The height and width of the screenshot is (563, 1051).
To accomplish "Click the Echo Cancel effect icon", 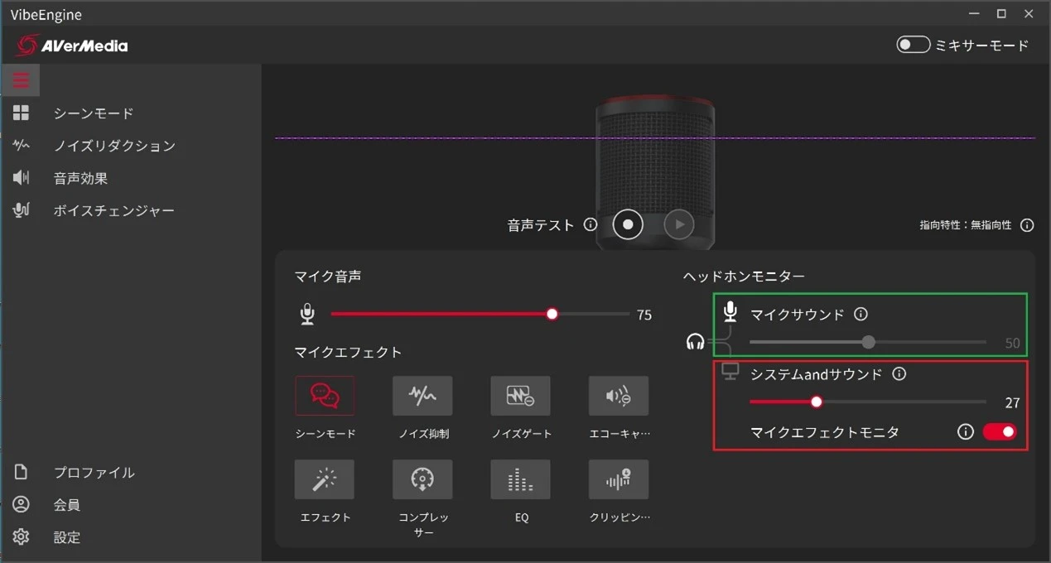I will tap(619, 396).
